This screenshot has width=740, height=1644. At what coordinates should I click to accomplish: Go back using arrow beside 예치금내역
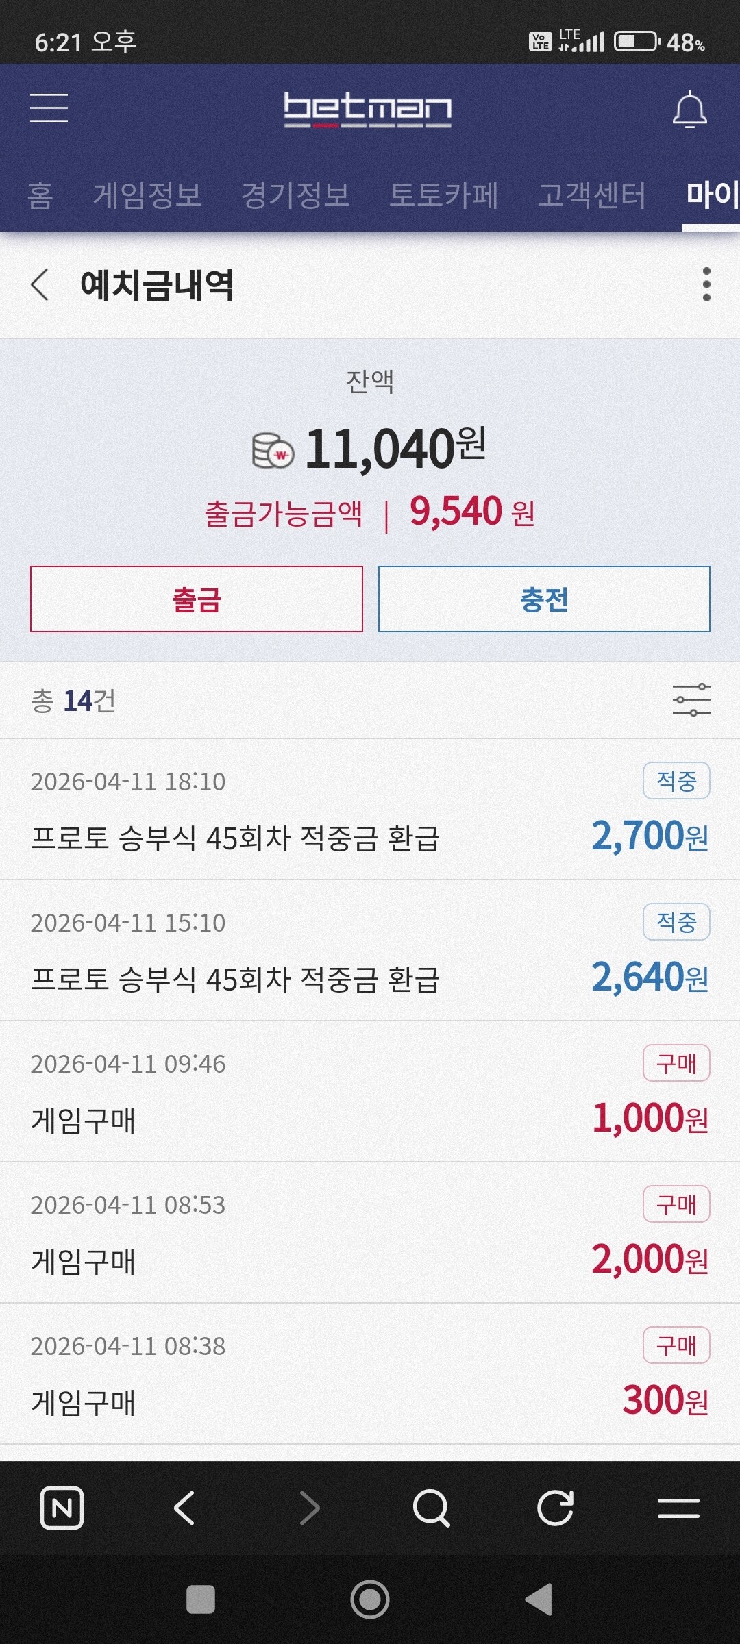click(x=40, y=284)
